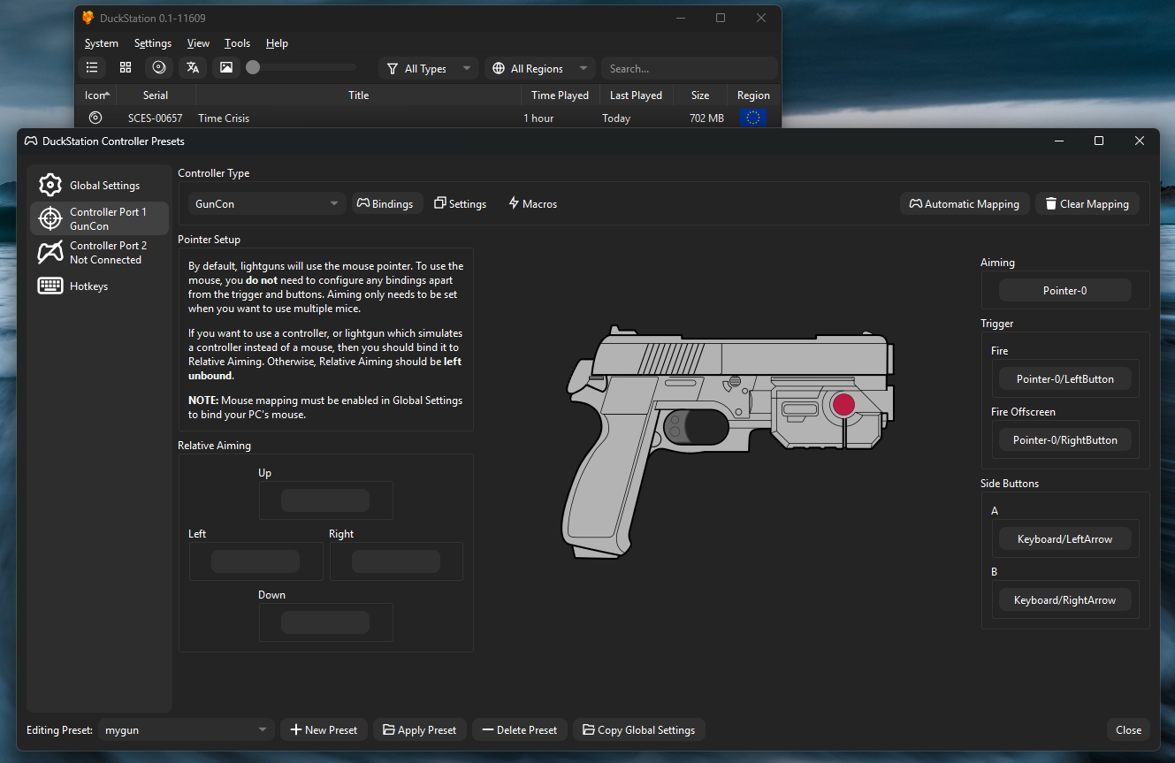Open the GunCon controller type dropdown
Screen dimensions: 1175x763
coord(267,203)
